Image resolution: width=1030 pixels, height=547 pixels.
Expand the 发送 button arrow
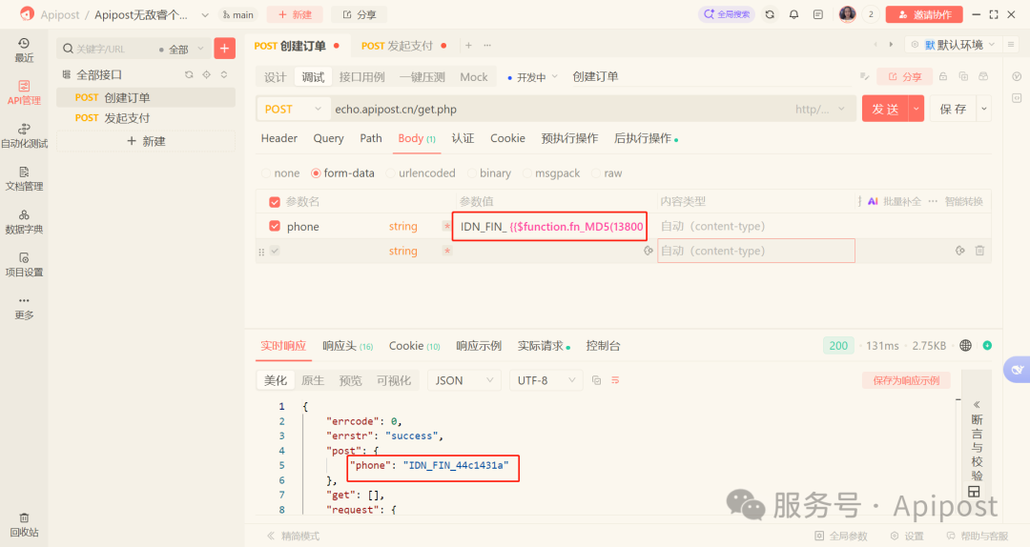click(917, 109)
